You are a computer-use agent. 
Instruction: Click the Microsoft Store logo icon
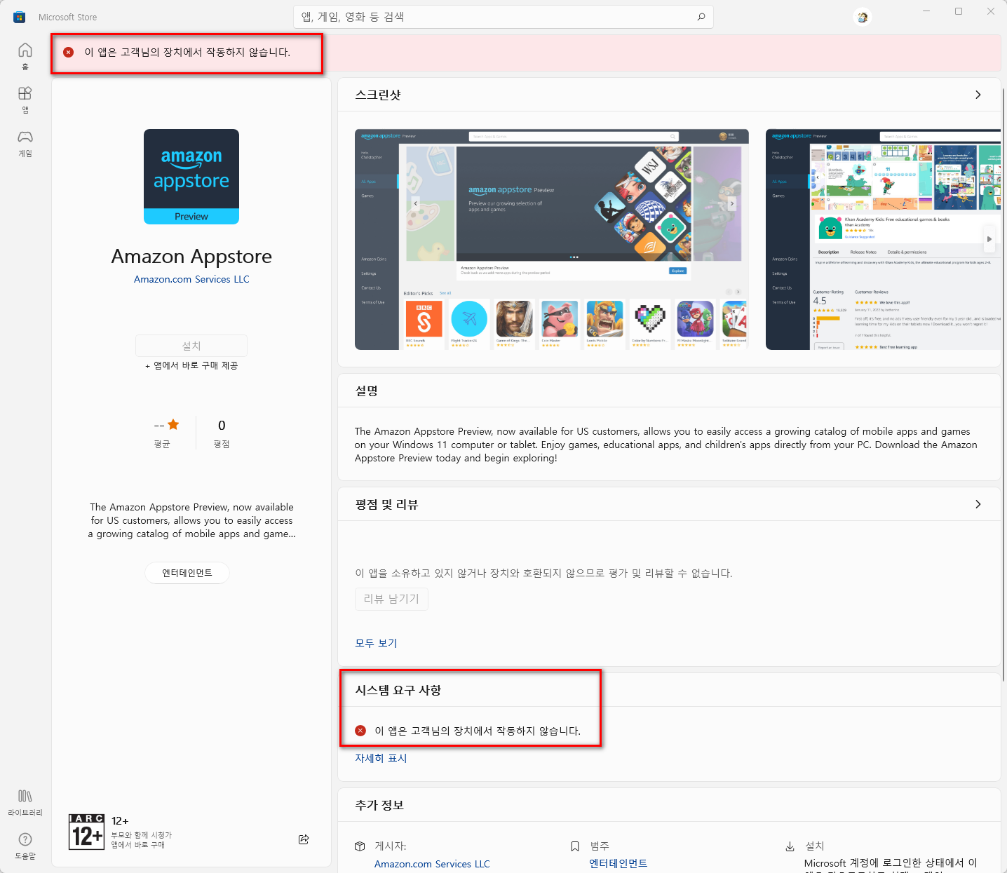pyautogui.click(x=19, y=17)
